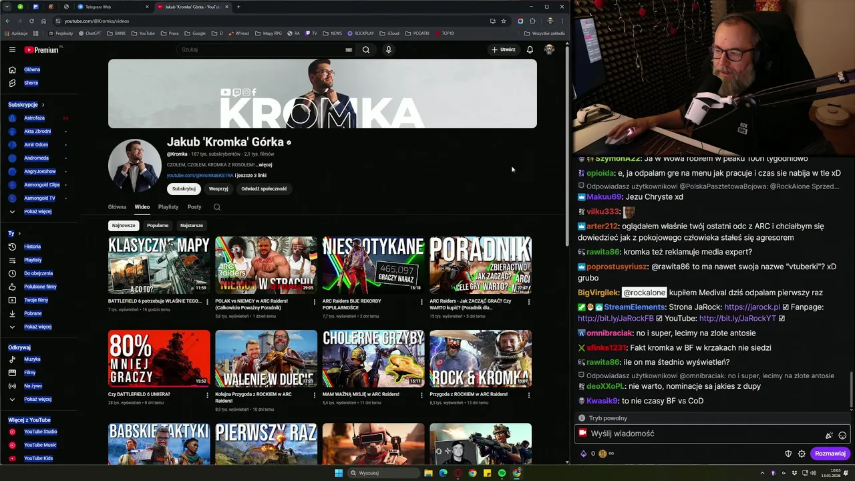Click the Rozmawiaj chat button
Viewport: 855px width, 481px height.
830,454
